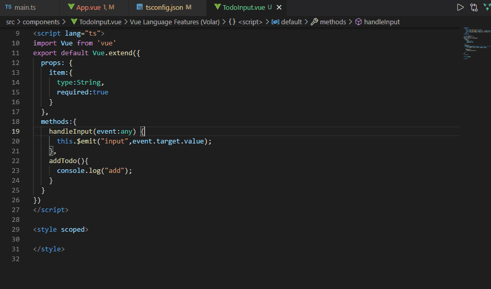The width and height of the screenshot is (491, 289).
Task: Switch to the tsconfig.json tab
Action: (164, 7)
